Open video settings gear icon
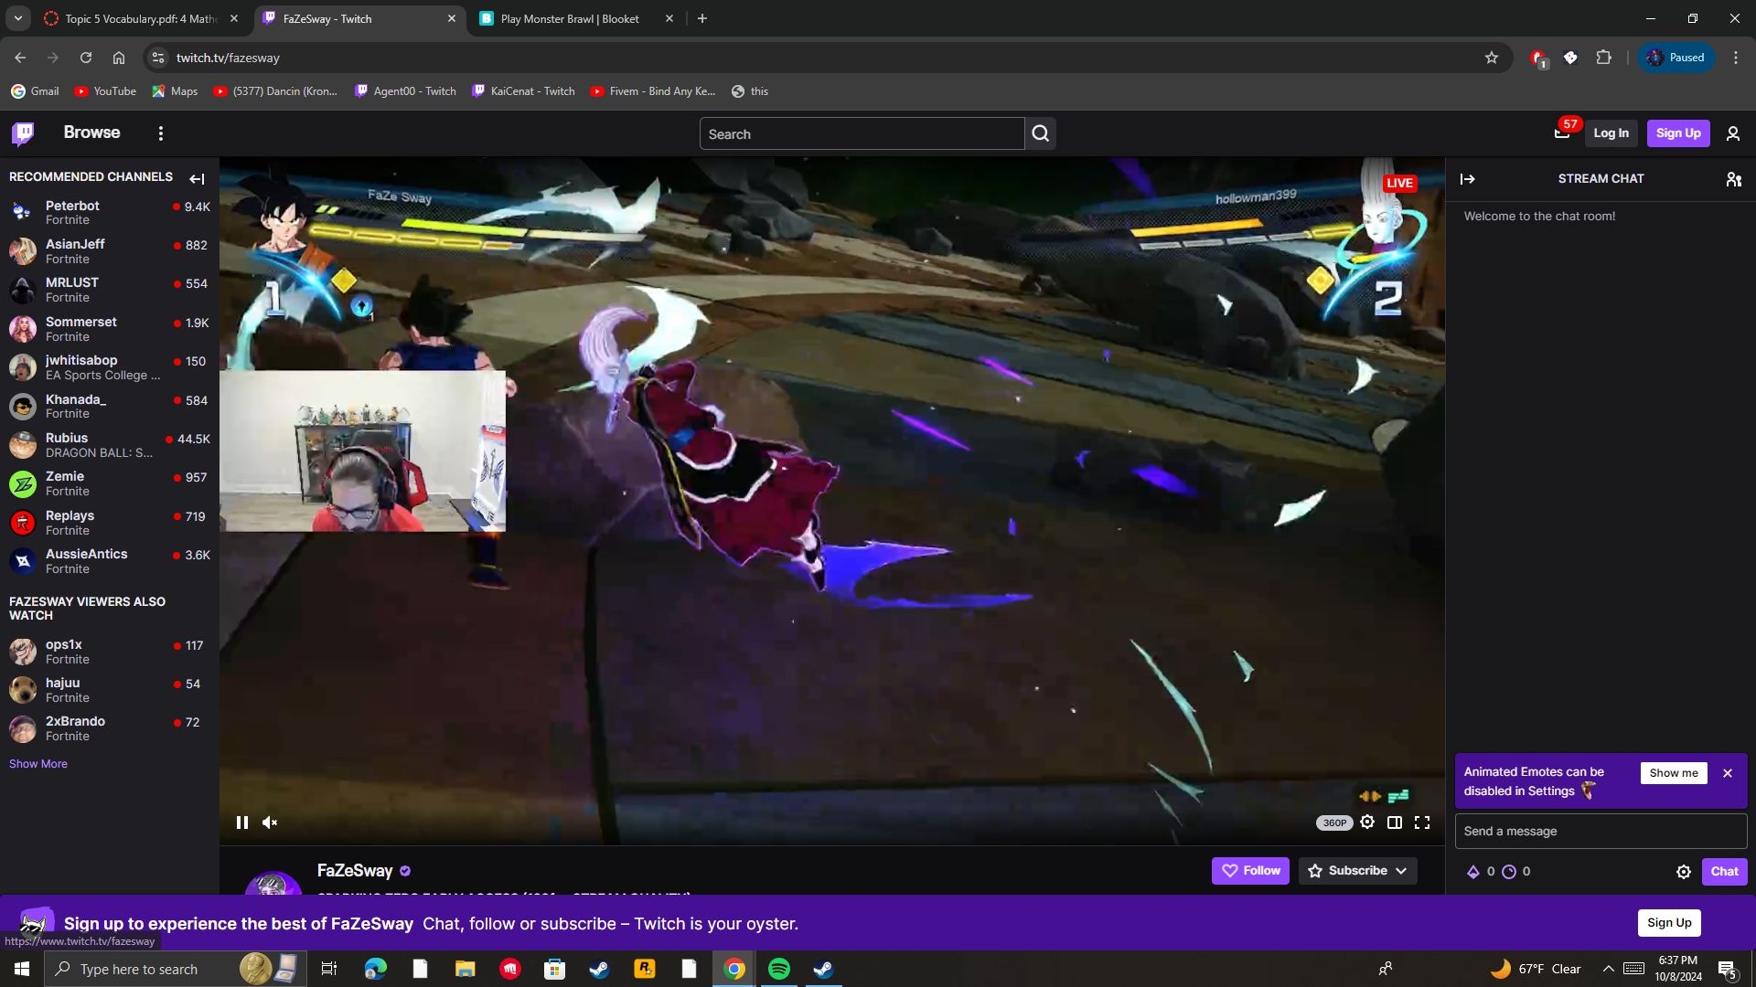 1367,822
